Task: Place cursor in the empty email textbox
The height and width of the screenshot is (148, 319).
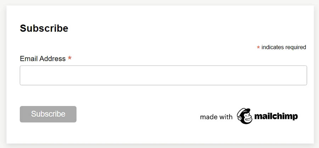Action: [163, 75]
